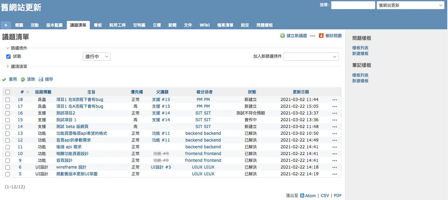
Task: Check the box for issue 17
Action: [8, 107]
